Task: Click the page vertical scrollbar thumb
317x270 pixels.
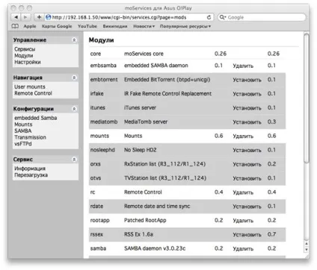Action: click(x=307, y=99)
